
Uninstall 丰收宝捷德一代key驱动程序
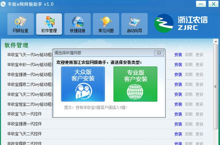tap(189, 74)
